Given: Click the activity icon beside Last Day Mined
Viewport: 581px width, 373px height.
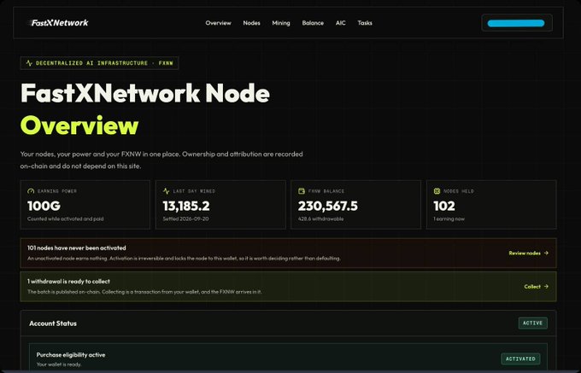Looking at the screenshot, I should click(166, 191).
